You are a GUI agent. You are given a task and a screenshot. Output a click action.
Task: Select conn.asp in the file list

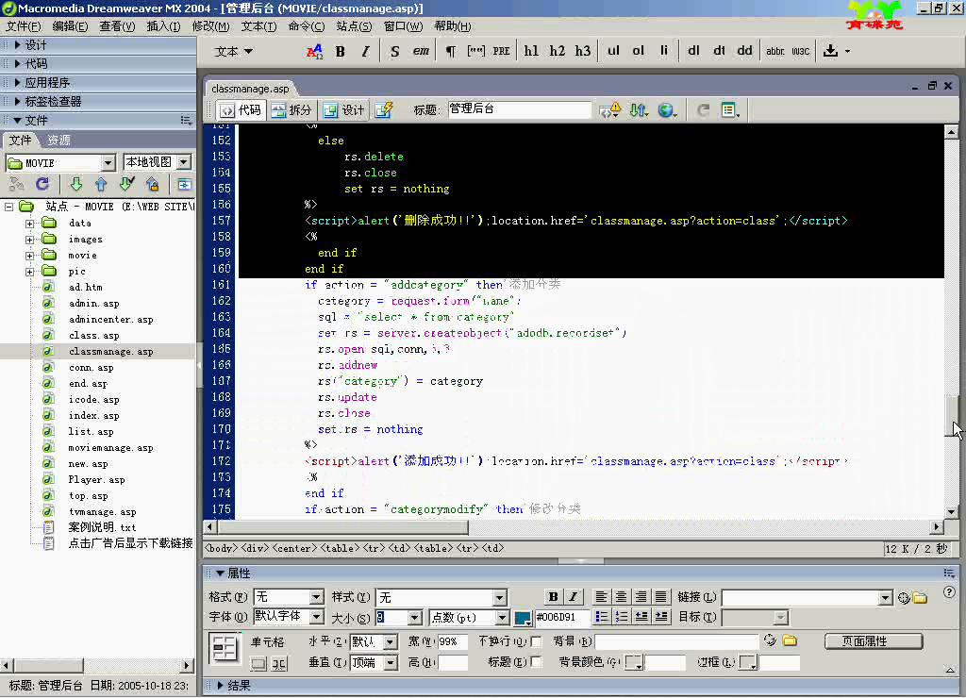92,368
